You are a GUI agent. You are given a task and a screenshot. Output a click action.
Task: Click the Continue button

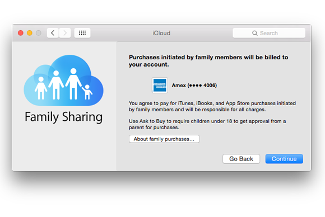pyautogui.click(x=284, y=159)
